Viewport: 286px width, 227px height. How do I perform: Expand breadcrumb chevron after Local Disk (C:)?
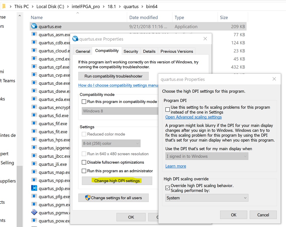click(68, 7)
